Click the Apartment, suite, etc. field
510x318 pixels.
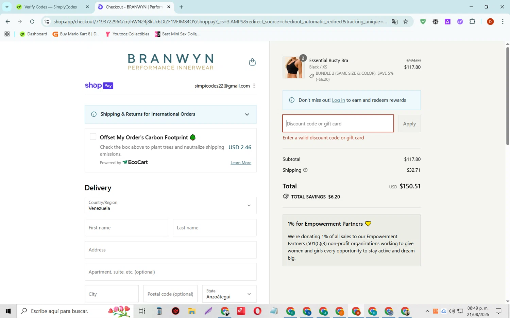click(170, 272)
